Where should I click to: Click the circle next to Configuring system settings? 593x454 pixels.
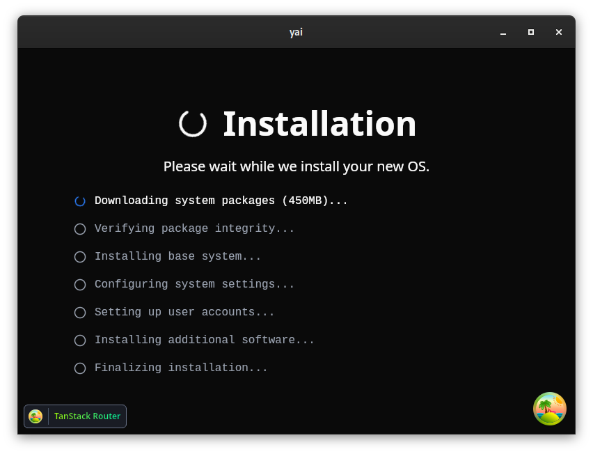(x=80, y=285)
